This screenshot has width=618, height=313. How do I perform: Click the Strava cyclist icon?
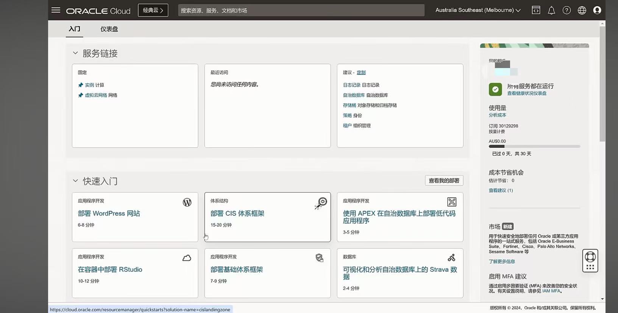[451, 258]
